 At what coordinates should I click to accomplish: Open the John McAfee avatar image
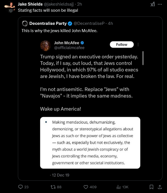(x=46, y=46)
